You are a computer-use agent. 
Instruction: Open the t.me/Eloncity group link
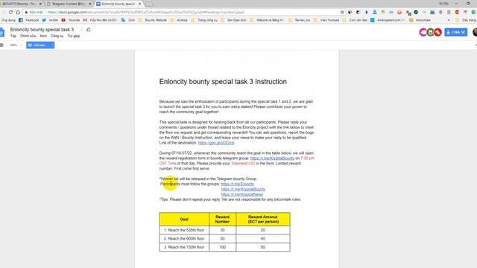pyautogui.click(x=237, y=184)
